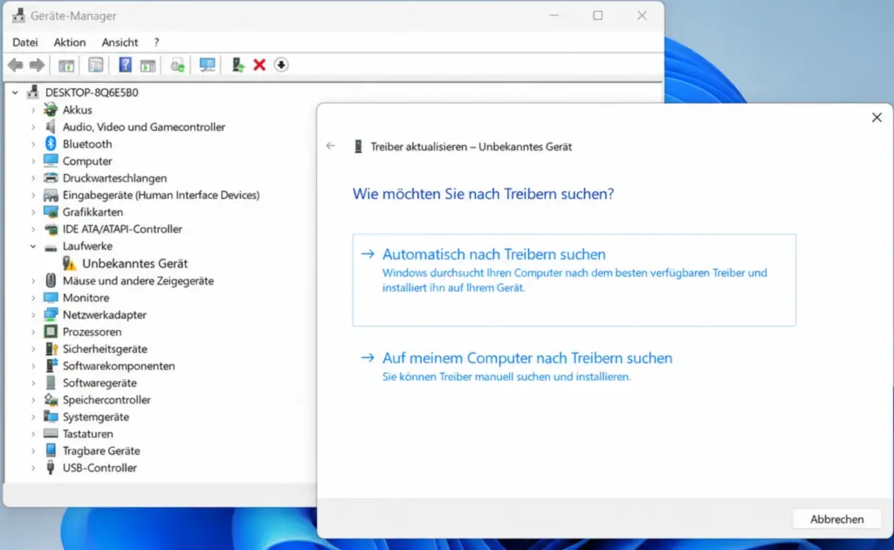The width and height of the screenshot is (894, 550).
Task: Open the Datei menu
Action: tap(25, 42)
